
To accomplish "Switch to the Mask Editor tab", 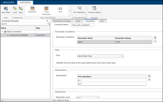I will tap(9, 2).
